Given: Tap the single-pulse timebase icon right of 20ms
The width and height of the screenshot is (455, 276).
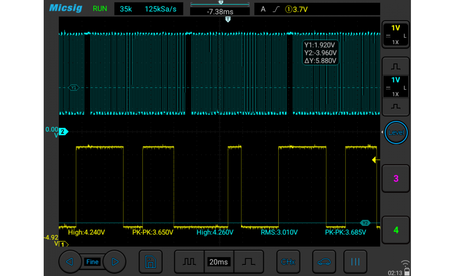Looking at the screenshot, I should click(248, 262).
